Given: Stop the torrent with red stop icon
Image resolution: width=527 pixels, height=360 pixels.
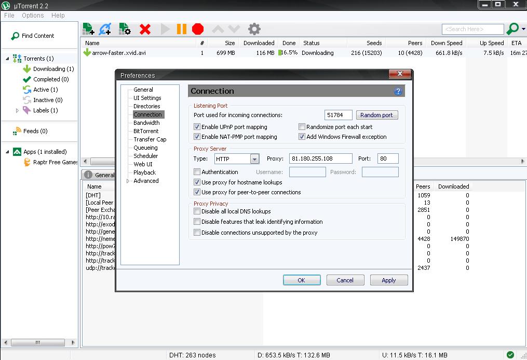Looking at the screenshot, I should click(x=198, y=29).
